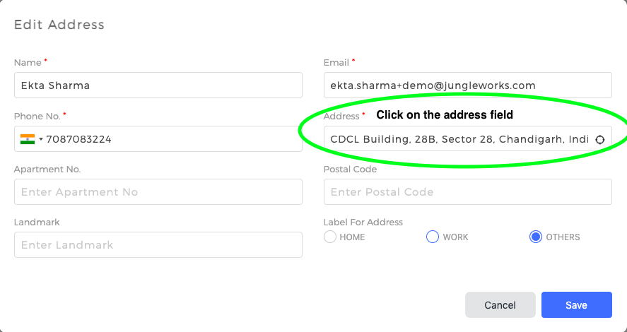Focus the Name field with Ekta Sharma
Image resolution: width=627 pixels, height=332 pixels.
coord(158,85)
